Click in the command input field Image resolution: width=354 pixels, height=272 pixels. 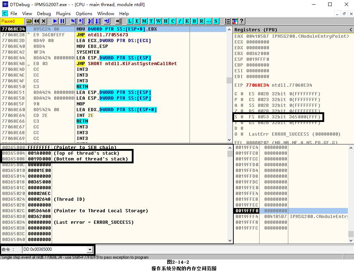(54, 249)
